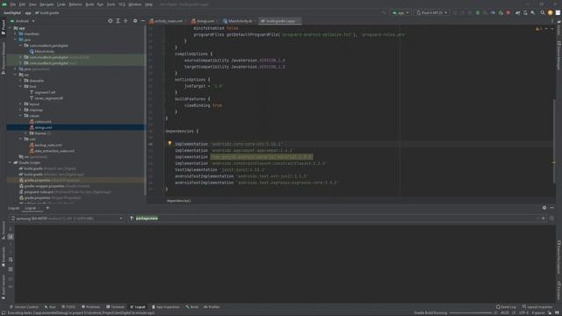Open the app run configuration dropdown
The image size is (562, 316).
click(400, 12)
